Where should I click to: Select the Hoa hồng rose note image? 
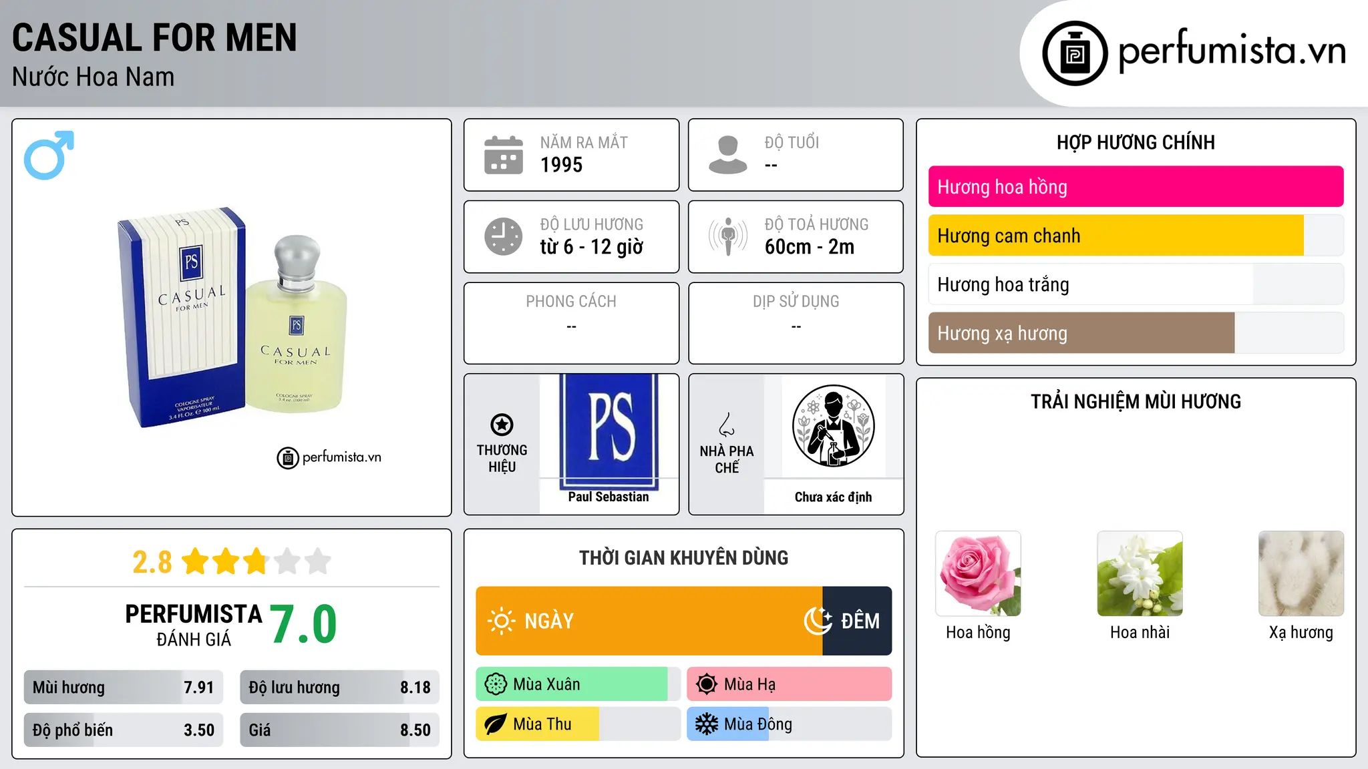978,573
